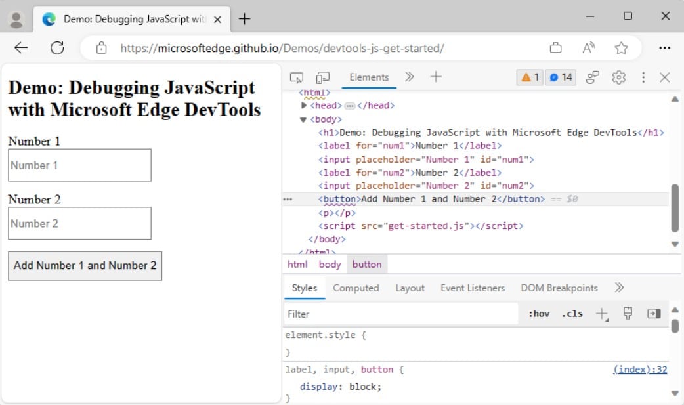The image size is (684, 405).
Task: Select the script get-started.js node
Action: coord(421,226)
